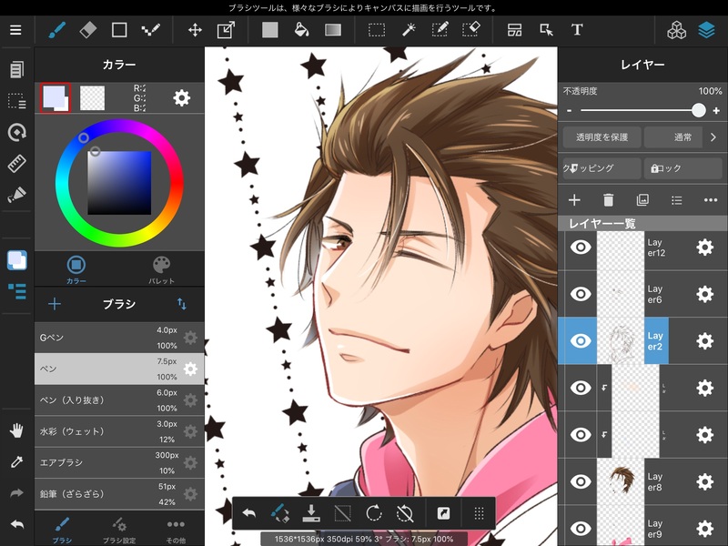Image resolution: width=728 pixels, height=546 pixels.
Task: Switch to カラー color wheel tab
Action: click(x=76, y=269)
